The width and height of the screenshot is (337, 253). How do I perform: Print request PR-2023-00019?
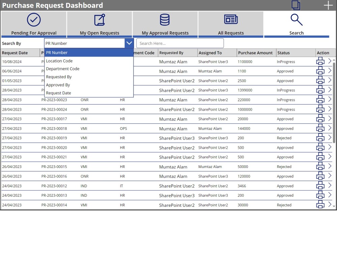point(320,138)
